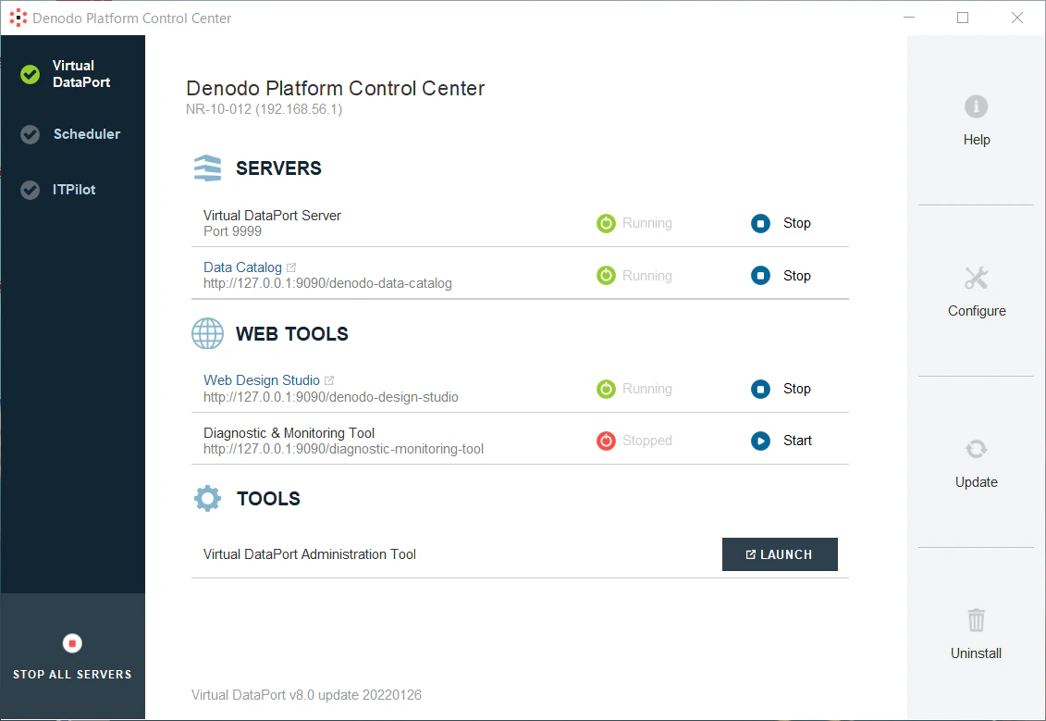Click green Running power icon for Virtual DataPort Server

pos(606,223)
